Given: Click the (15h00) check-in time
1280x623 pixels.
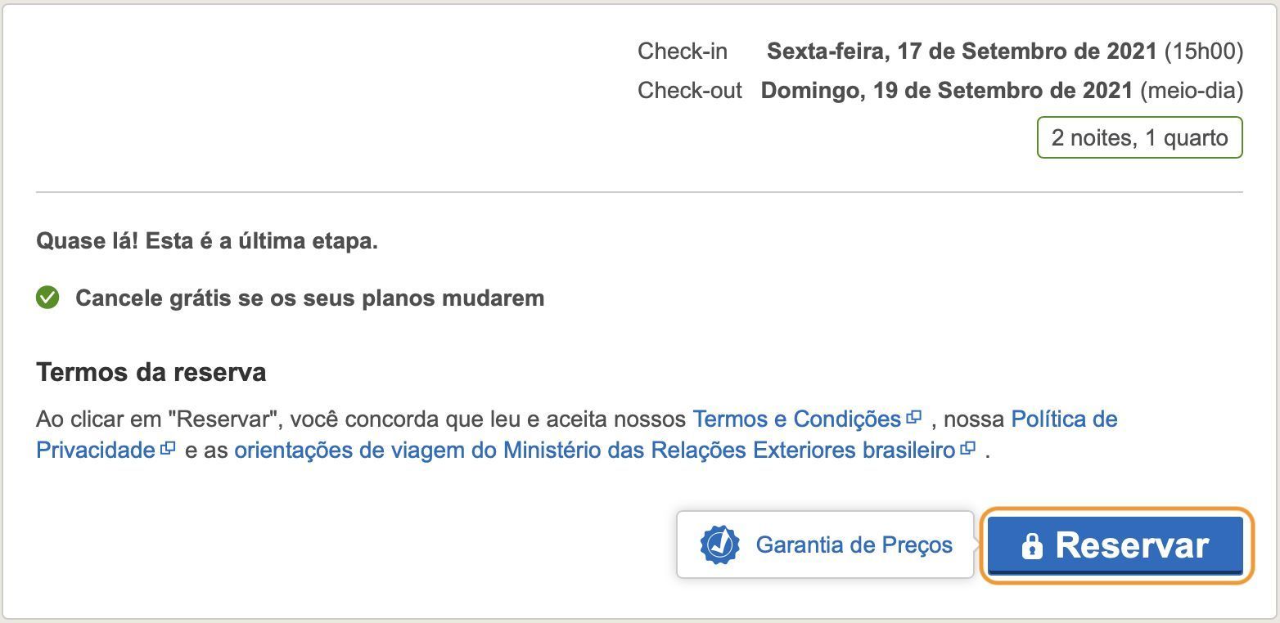Looking at the screenshot, I should pos(1203,52).
